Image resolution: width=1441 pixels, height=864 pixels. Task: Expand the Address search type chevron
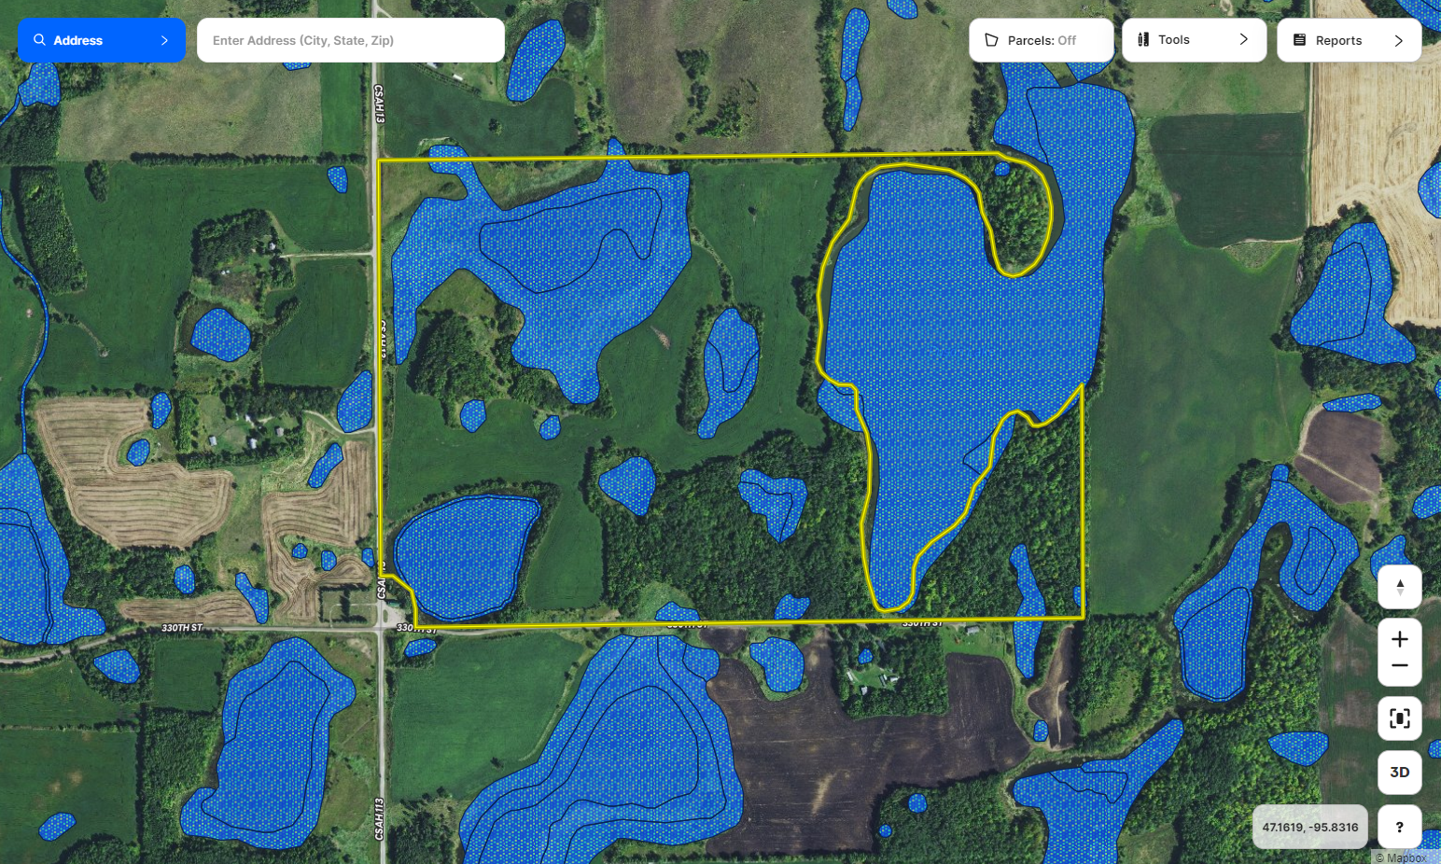(164, 40)
